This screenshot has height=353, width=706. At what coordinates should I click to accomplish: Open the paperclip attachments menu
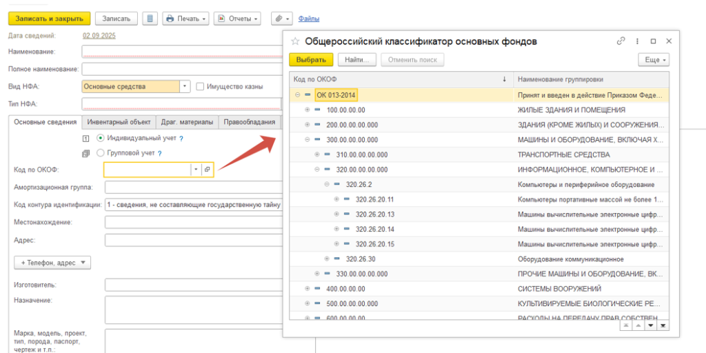(x=281, y=19)
